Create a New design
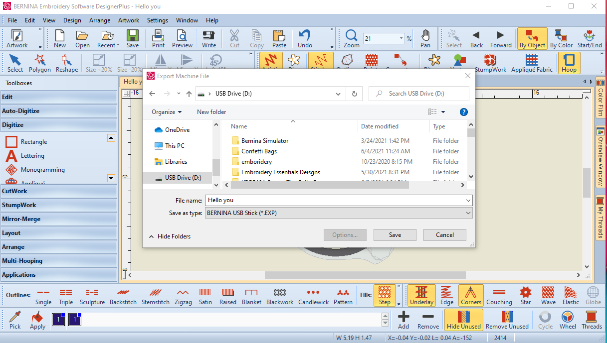Screen dimensions: 607x343 pos(60,38)
